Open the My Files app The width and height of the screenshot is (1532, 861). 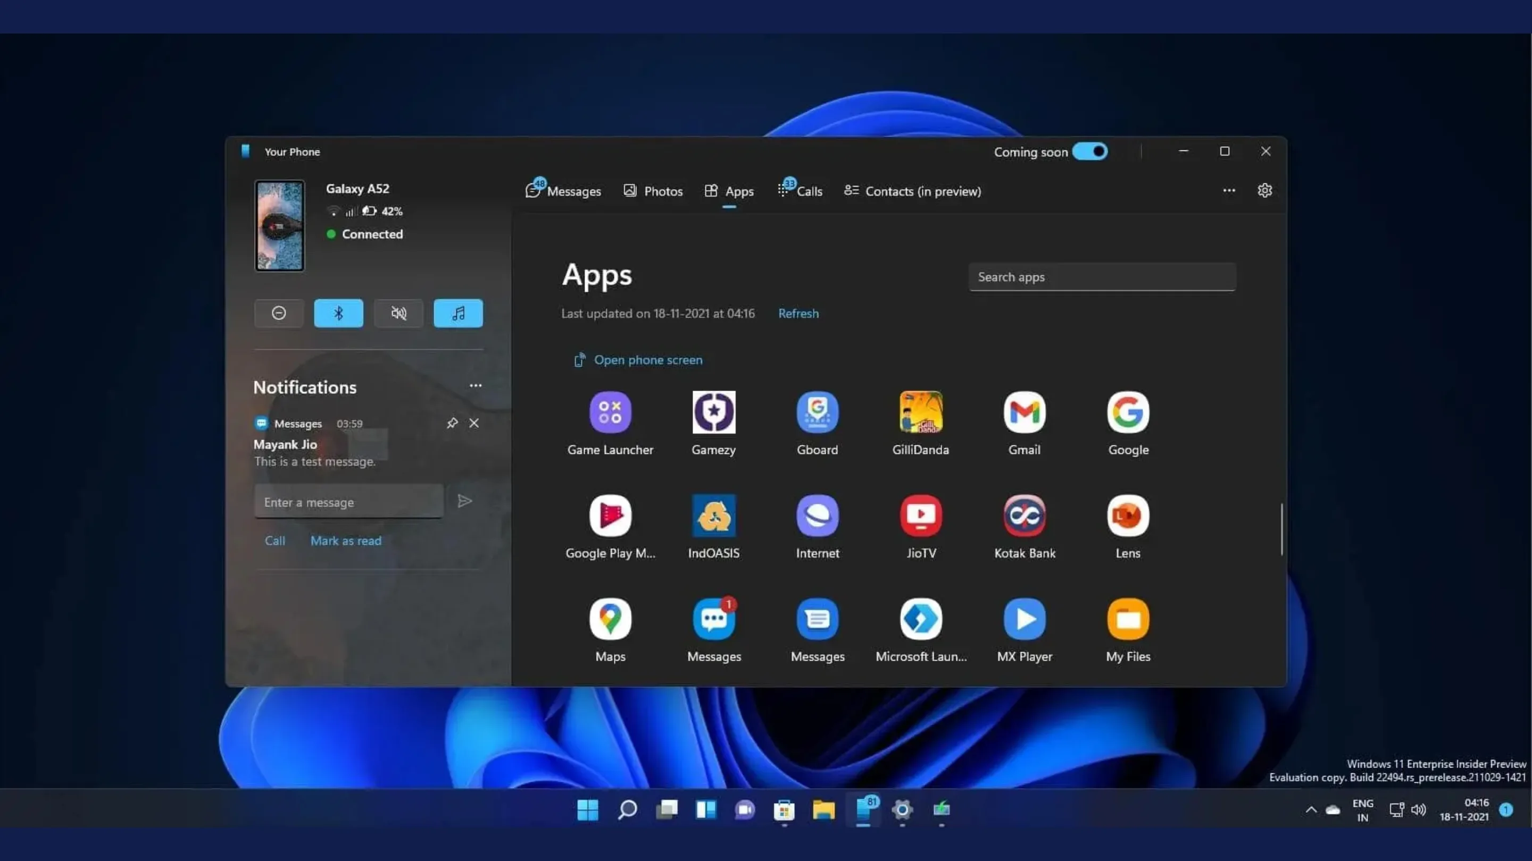coord(1128,630)
